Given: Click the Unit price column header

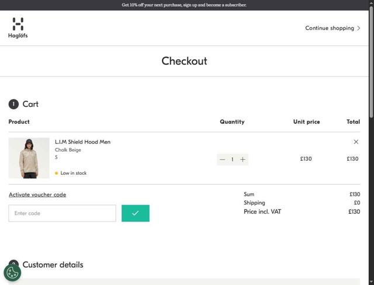Looking at the screenshot, I should coord(306,122).
